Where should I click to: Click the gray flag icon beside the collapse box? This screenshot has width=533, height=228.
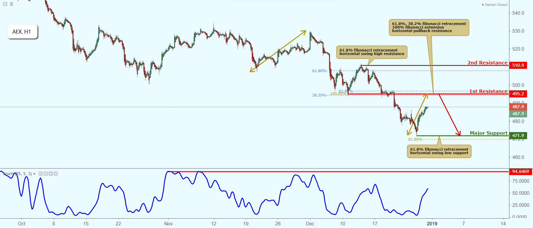tap(12, 4)
